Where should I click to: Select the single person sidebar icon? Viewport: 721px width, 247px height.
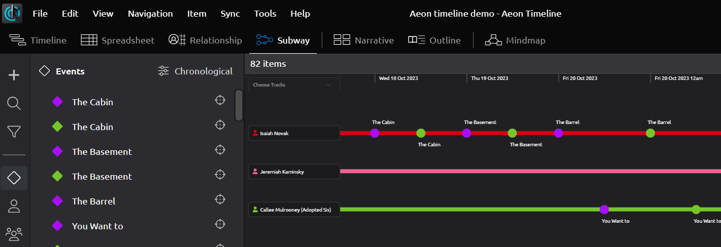click(14, 206)
